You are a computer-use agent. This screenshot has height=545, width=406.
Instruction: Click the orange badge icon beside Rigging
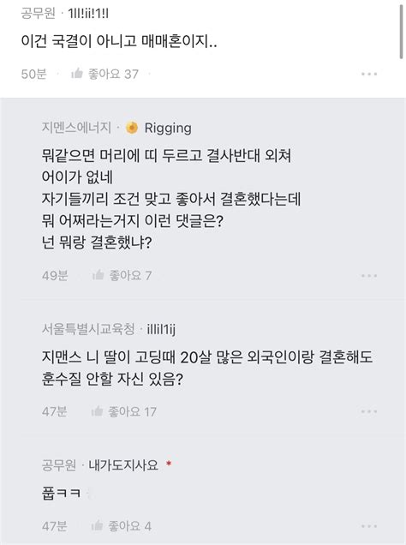[x=132, y=128]
